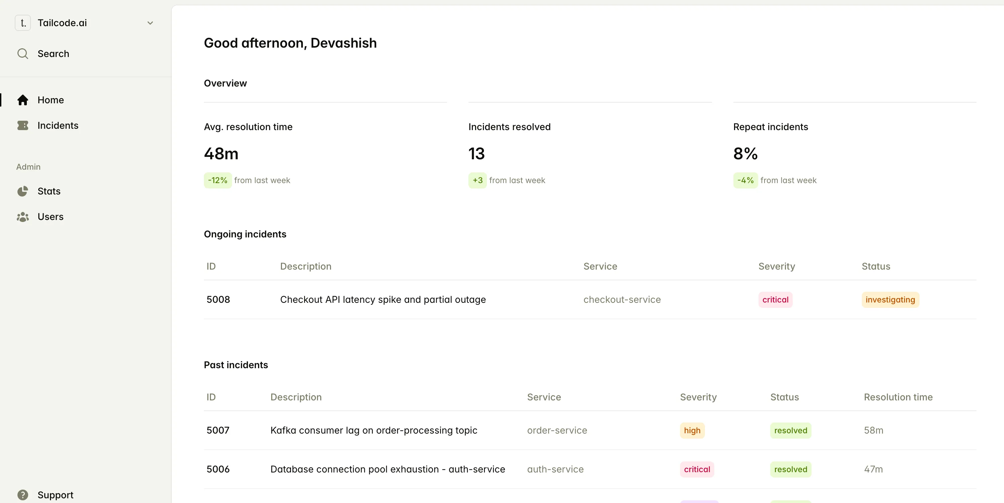
Task: Open the Support link
Action: coord(55,495)
